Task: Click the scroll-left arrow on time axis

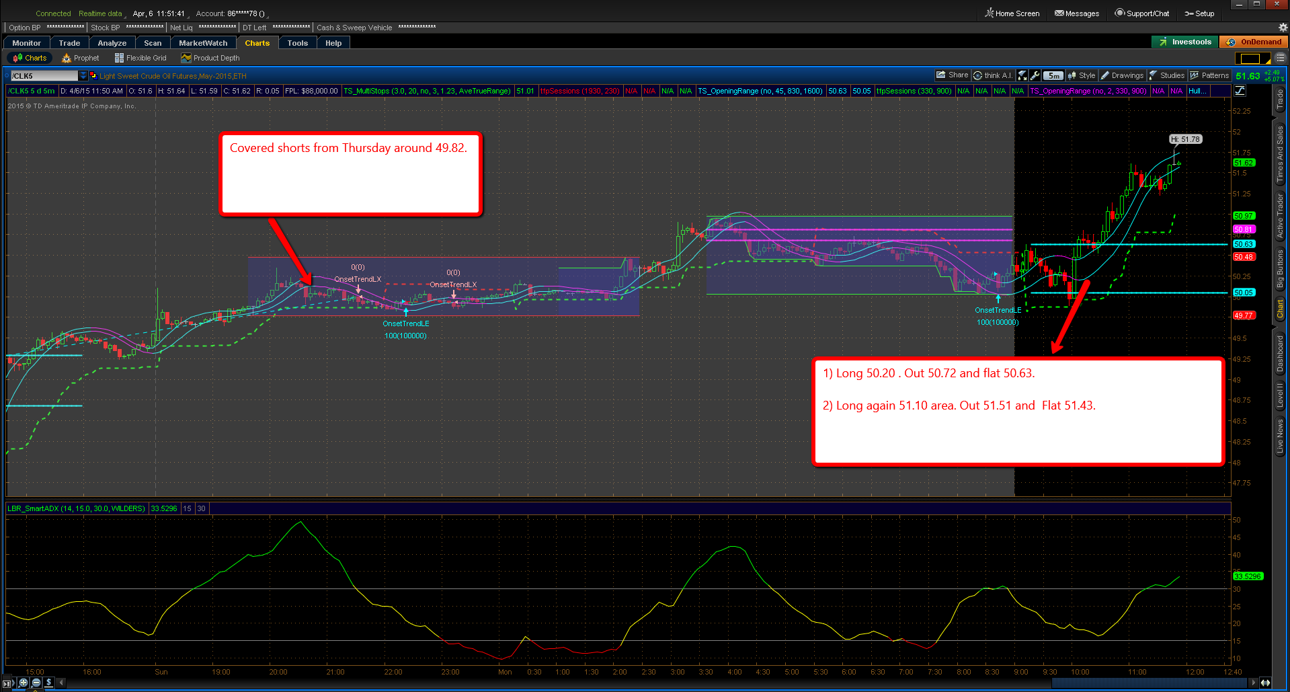Action: pyautogui.click(x=61, y=683)
